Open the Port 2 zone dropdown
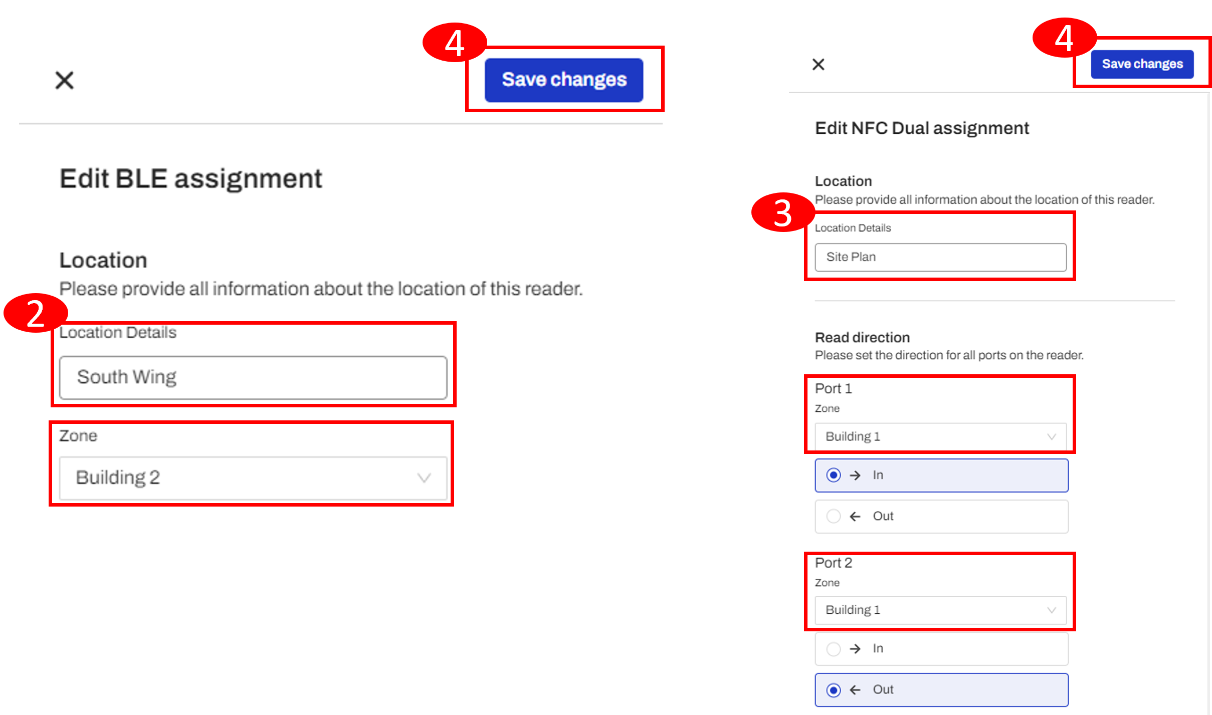This screenshot has height=715, width=1212. point(940,610)
